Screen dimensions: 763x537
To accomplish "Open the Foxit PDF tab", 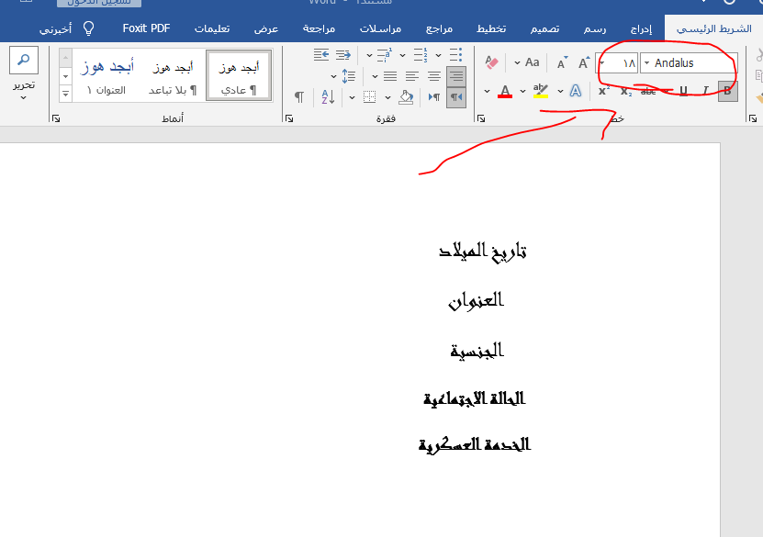I will coord(147,28).
